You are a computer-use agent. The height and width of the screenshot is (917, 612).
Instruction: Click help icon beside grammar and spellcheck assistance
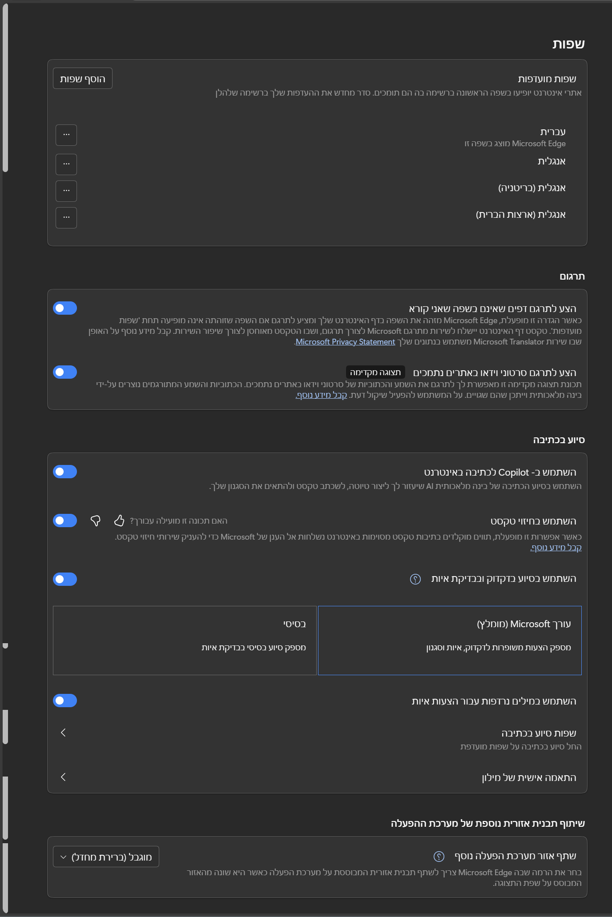(415, 579)
